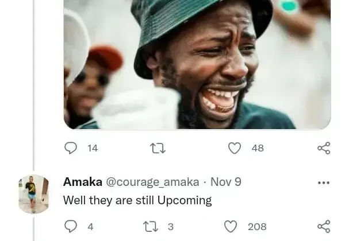345x241 pixels.
Task: Like Amaka's tweet with 208 likes
Action: coord(231,227)
